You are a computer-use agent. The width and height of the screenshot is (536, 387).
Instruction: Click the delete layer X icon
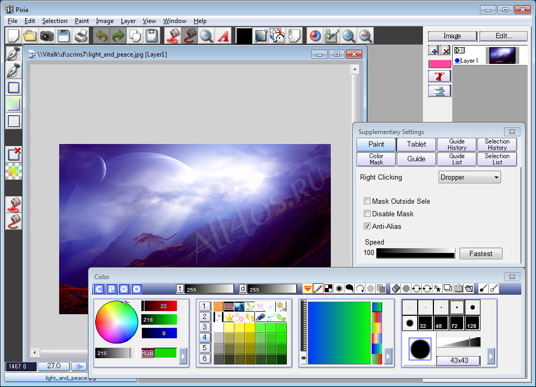pyautogui.click(x=445, y=51)
